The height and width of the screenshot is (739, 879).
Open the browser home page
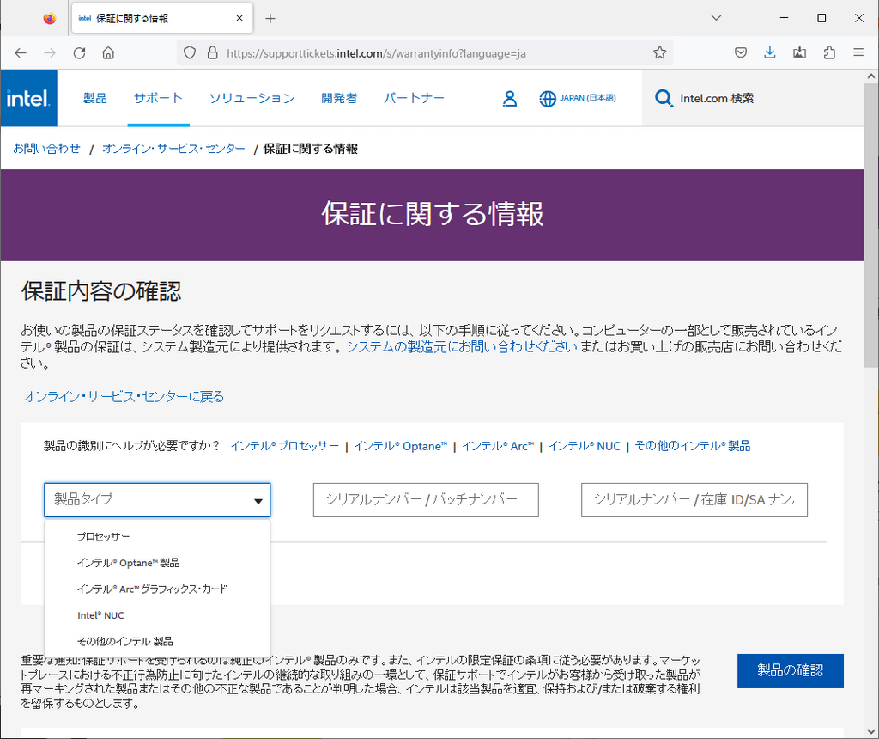pyautogui.click(x=108, y=52)
